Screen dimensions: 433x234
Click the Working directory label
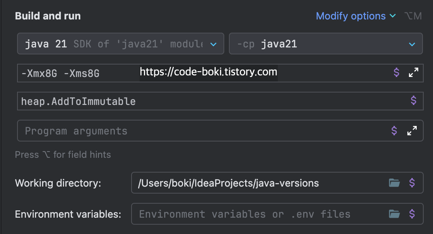coord(58,183)
